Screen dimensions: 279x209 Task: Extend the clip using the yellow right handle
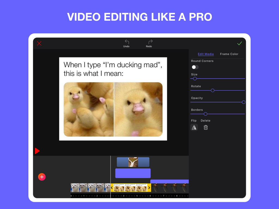point(149,188)
